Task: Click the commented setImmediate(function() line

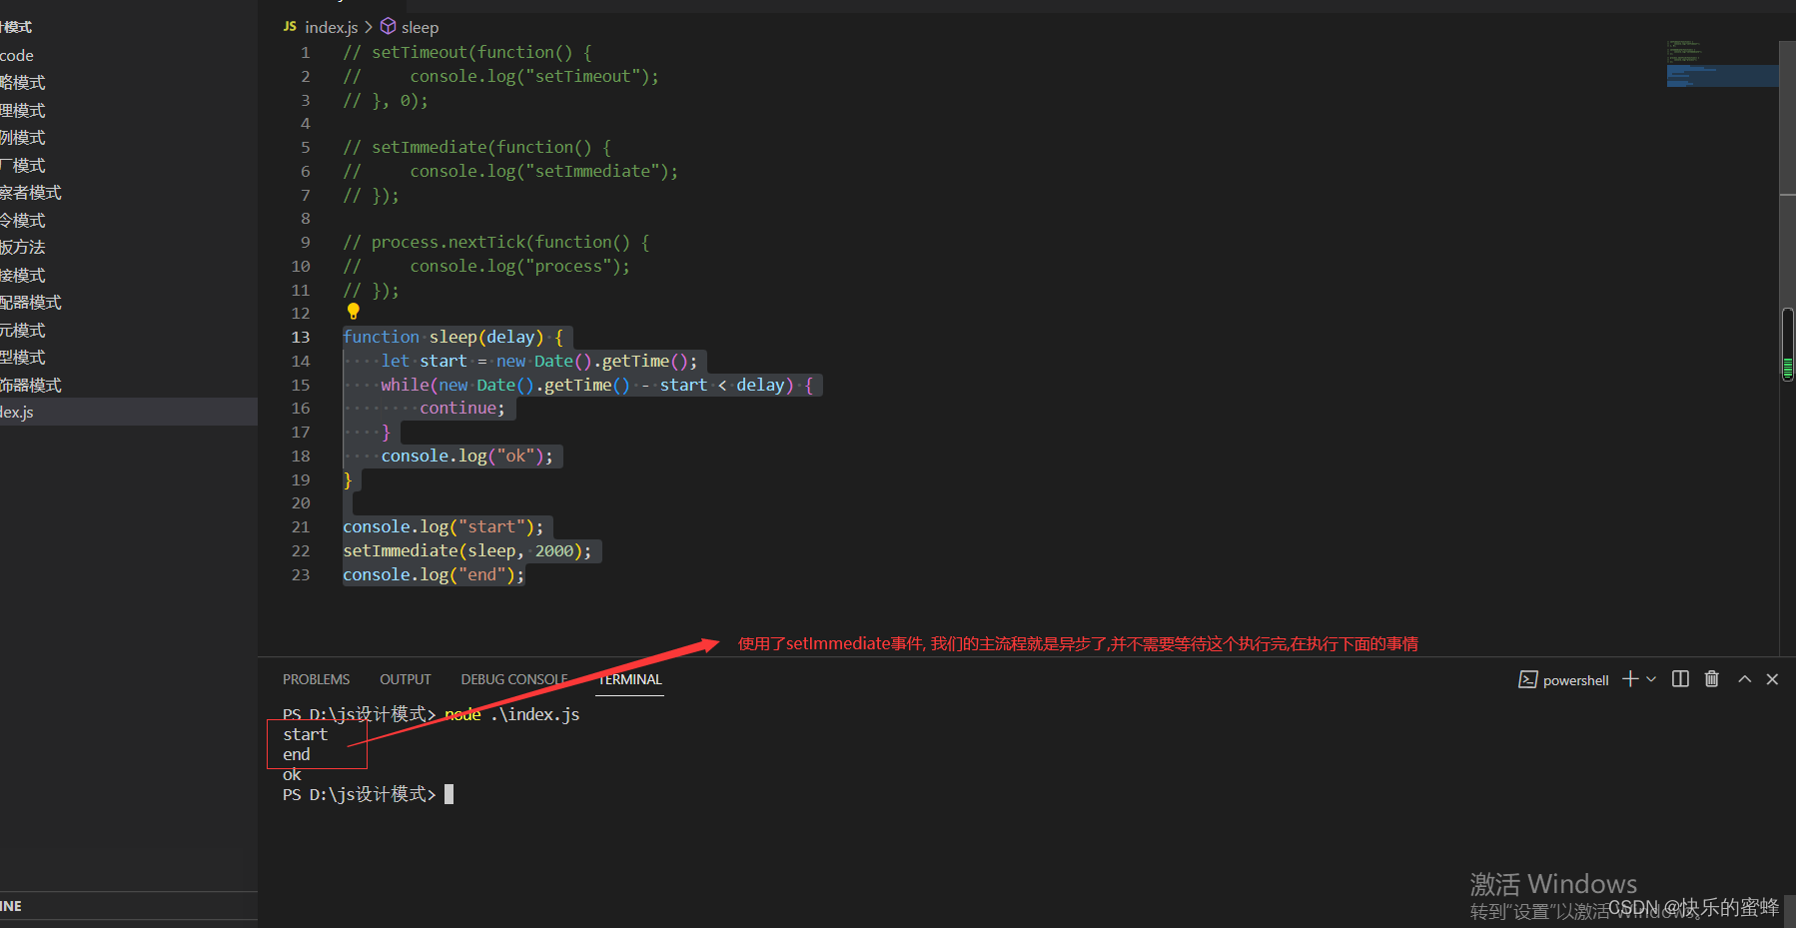Action: coord(477,147)
